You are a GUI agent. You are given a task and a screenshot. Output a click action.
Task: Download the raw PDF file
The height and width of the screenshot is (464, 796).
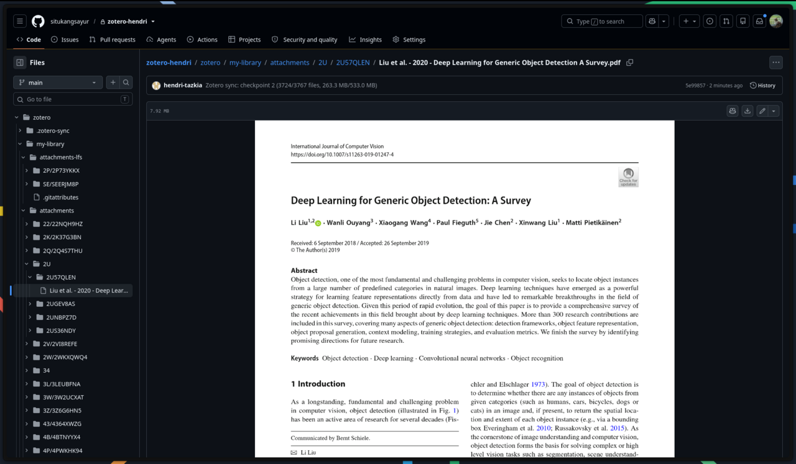(x=747, y=111)
